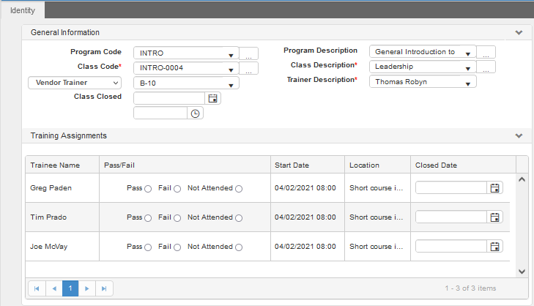Click Joe McVay's start date cell

click(x=308, y=247)
